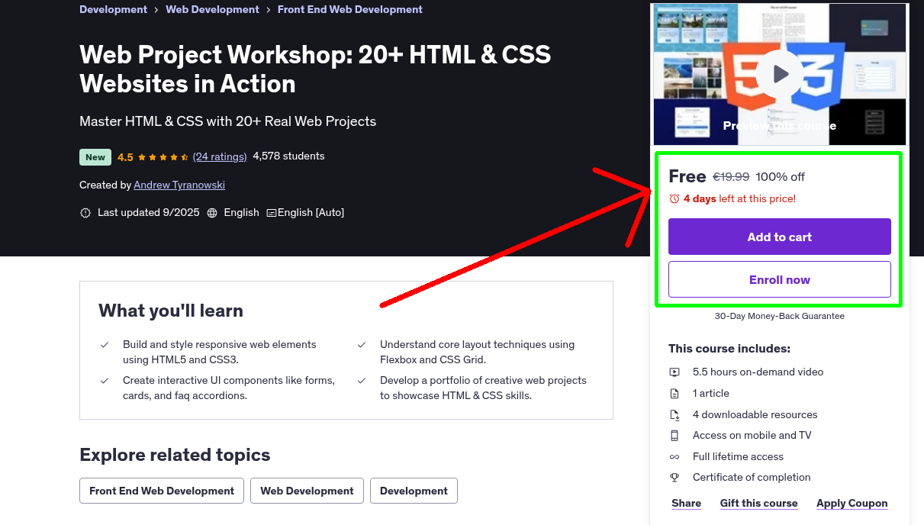
Task: Click the New badge
Action: point(95,157)
